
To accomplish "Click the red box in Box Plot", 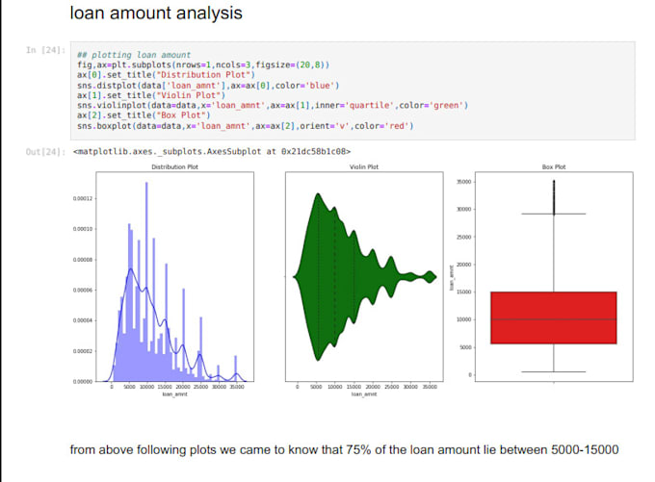I will (554, 317).
